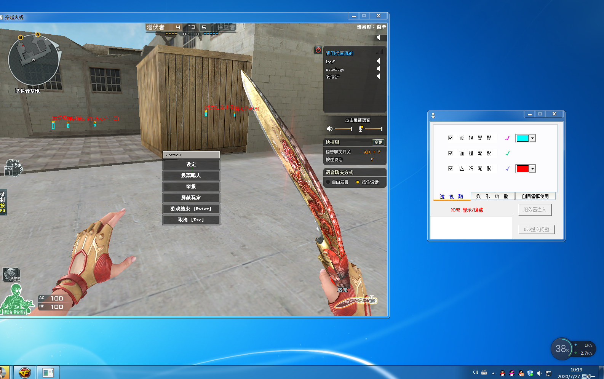Click the microphone icon under 点击屏蔽语音
This screenshot has width=604, height=379.
360,129
